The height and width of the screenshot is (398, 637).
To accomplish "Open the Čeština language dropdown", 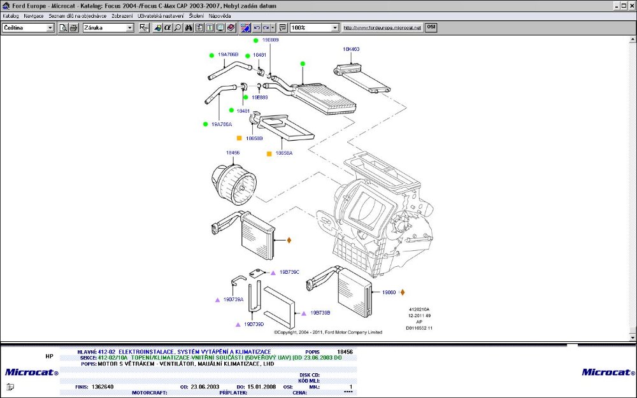I will tap(50, 28).
